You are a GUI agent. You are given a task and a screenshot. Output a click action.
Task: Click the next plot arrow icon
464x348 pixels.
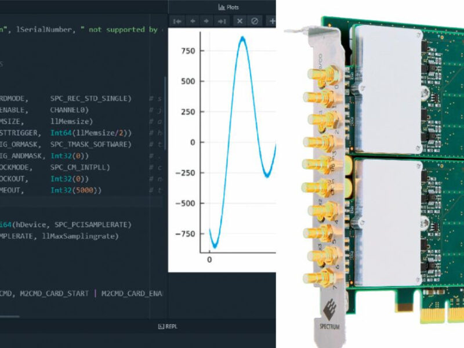pyautogui.click(x=205, y=21)
